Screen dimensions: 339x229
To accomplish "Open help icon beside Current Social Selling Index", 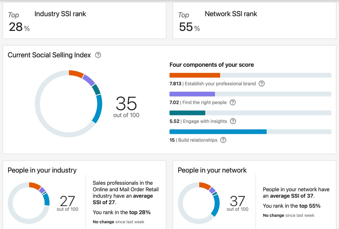I will (x=98, y=55).
